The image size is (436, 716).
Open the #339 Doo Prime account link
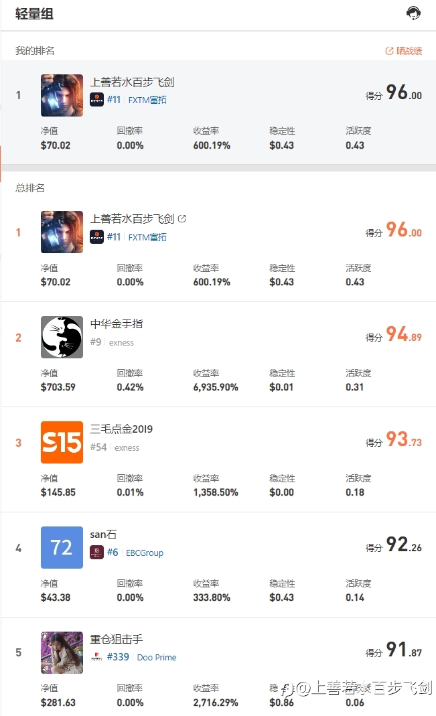tap(141, 657)
